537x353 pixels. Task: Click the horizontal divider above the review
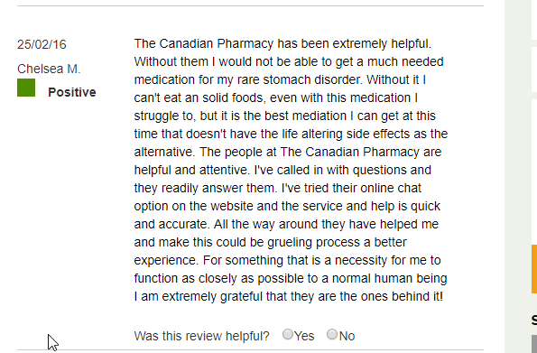[x=250, y=5]
